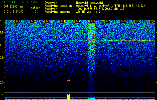Click the 'Ovserver' field label
The image size is (157, 100).
coord(51,3)
